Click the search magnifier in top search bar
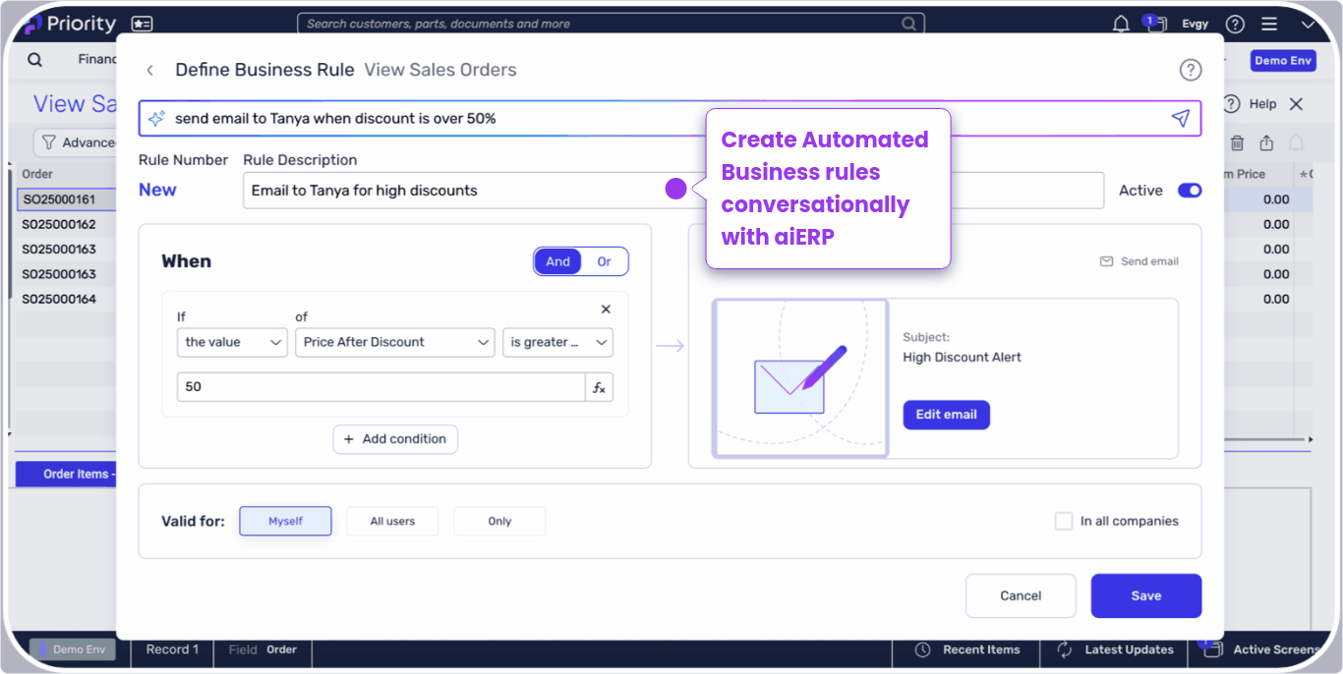This screenshot has width=1343, height=674. coord(910,24)
